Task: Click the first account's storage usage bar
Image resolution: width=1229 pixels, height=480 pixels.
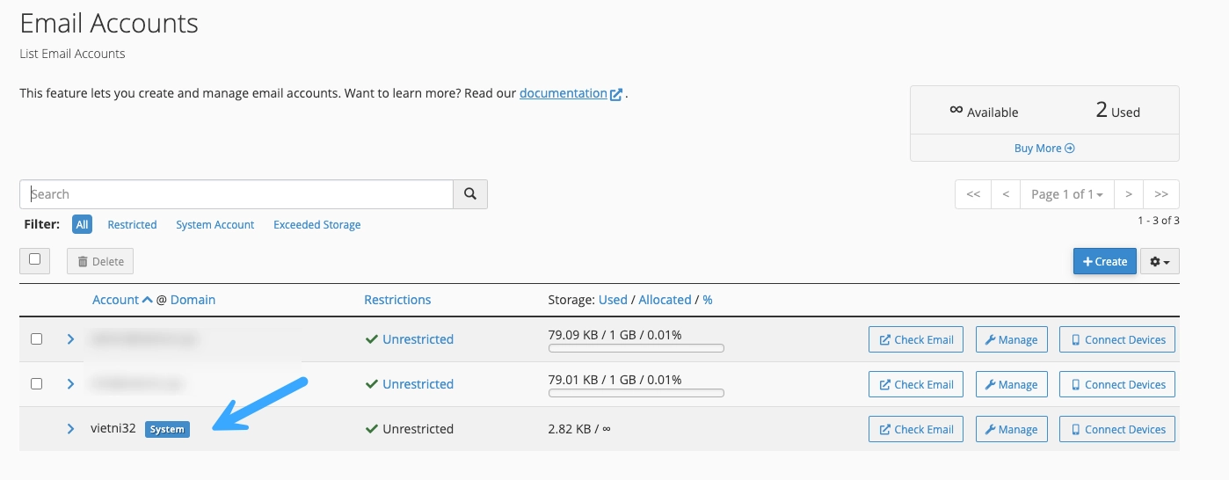Action: tap(636, 348)
